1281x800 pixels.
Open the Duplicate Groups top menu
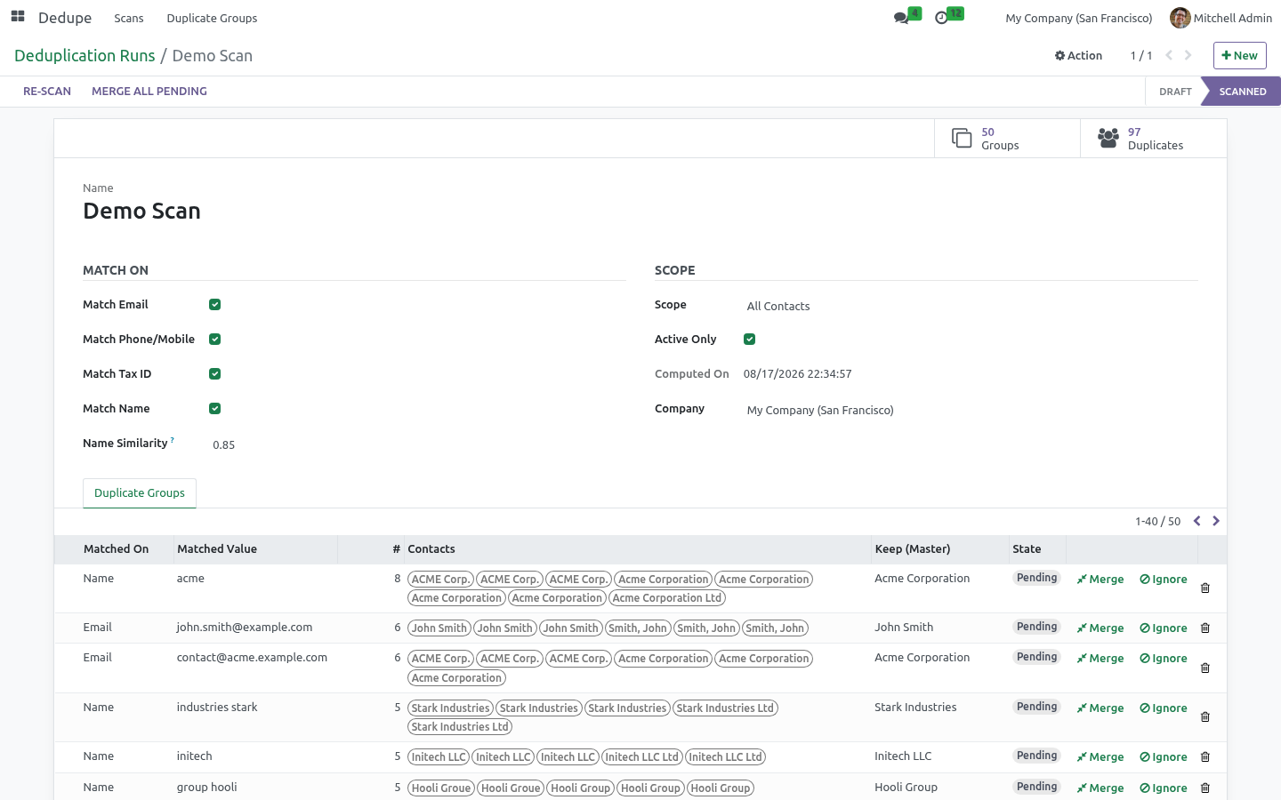point(212,18)
